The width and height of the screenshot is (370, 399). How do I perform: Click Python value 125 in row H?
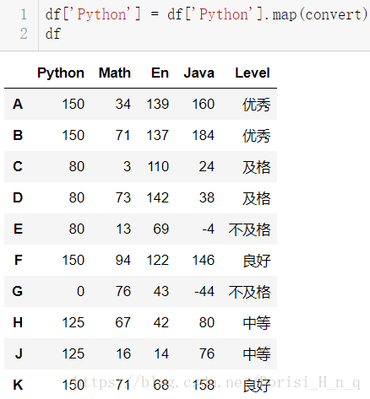73,322
